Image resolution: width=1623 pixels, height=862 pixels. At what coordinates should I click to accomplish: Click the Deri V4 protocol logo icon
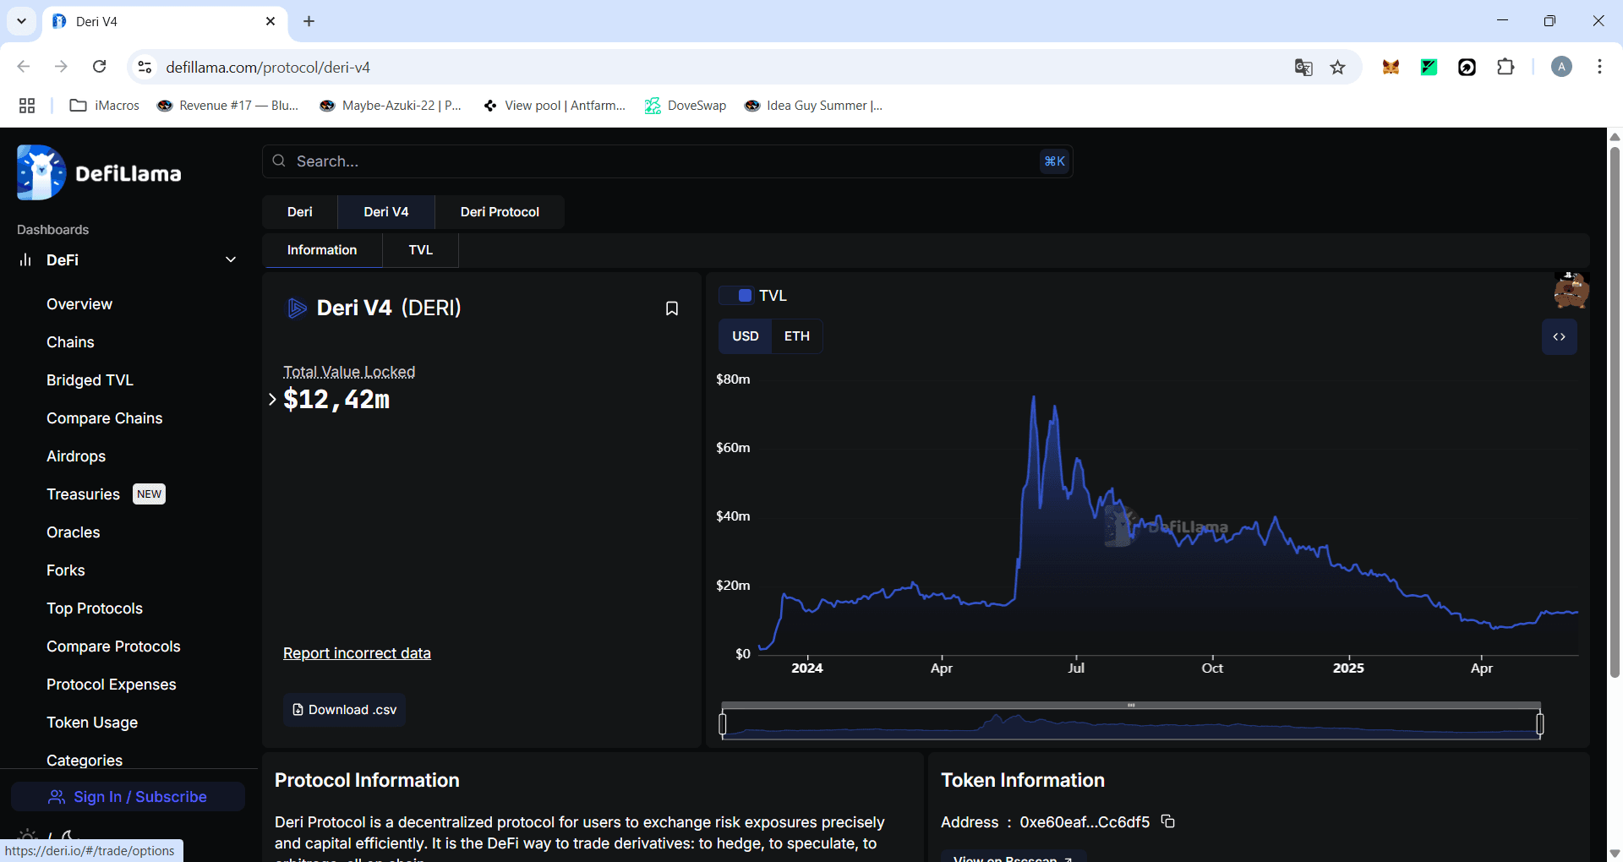(x=297, y=308)
